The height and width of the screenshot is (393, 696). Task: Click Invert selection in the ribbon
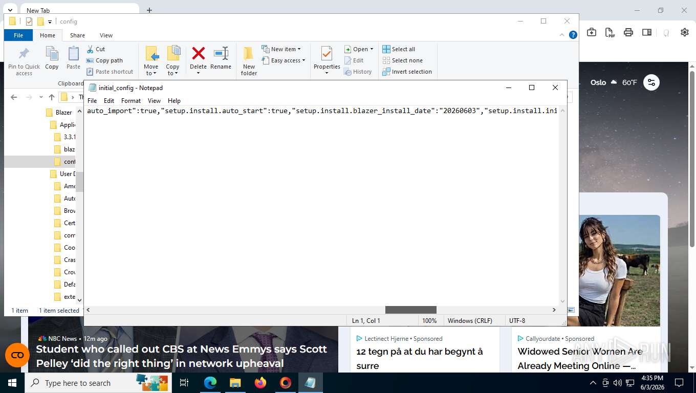(407, 72)
